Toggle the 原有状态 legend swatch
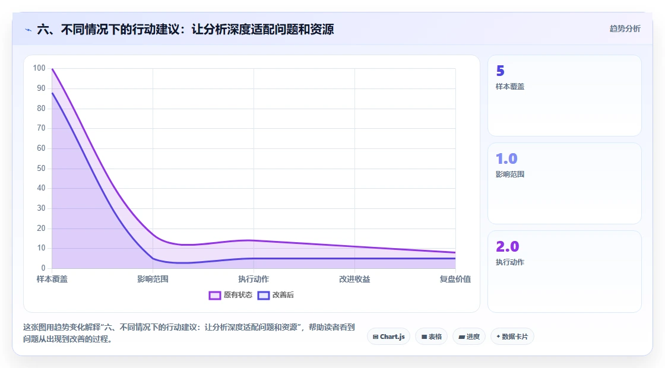 (x=214, y=296)
